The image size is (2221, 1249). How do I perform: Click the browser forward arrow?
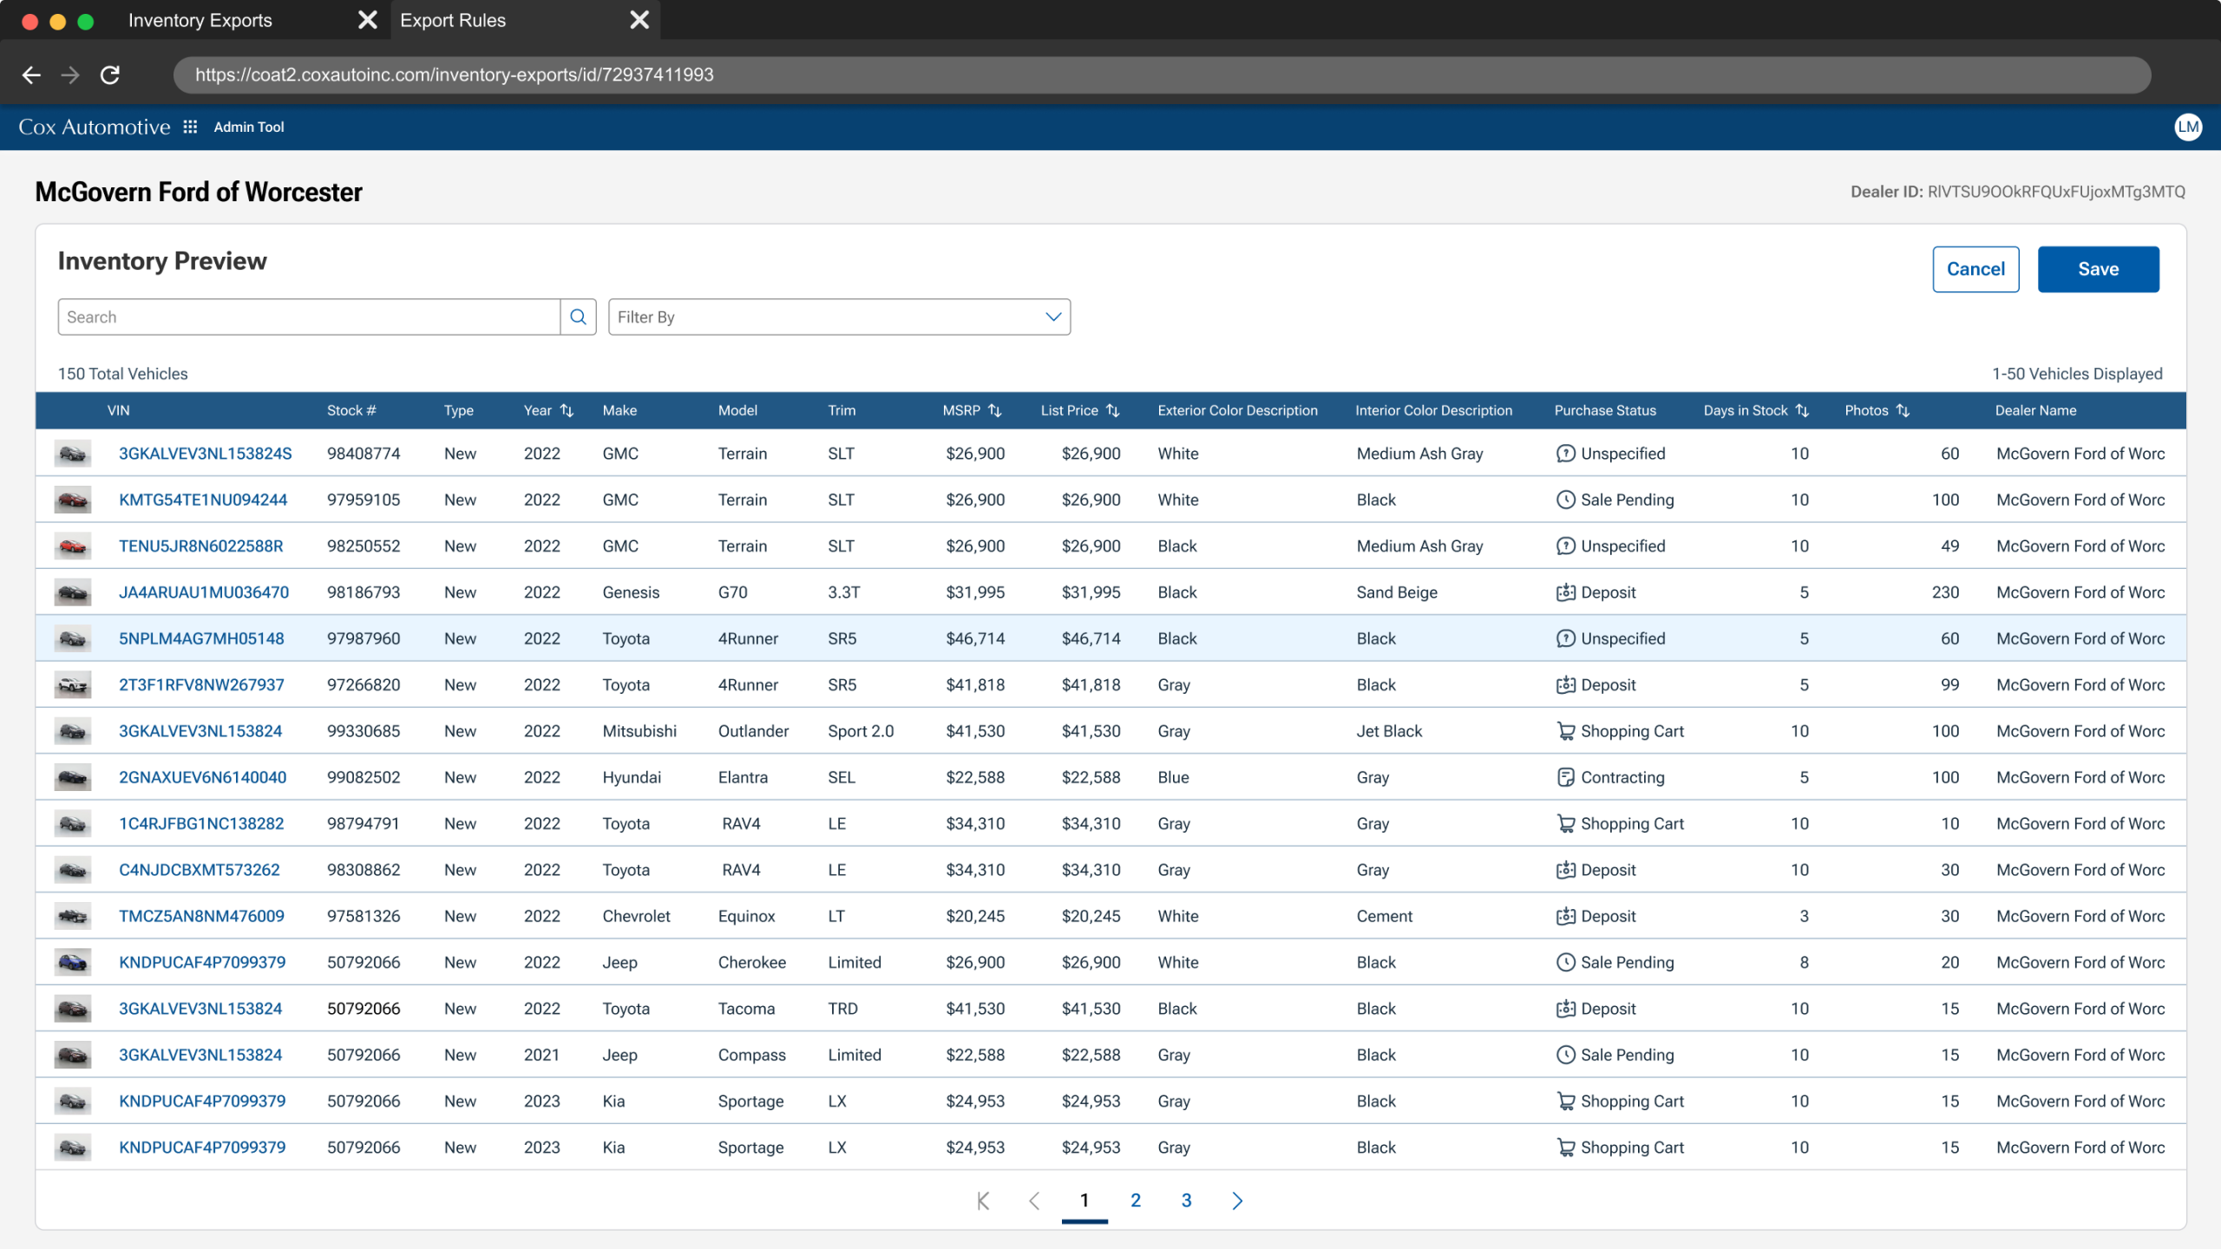click(x=70, y=75)
